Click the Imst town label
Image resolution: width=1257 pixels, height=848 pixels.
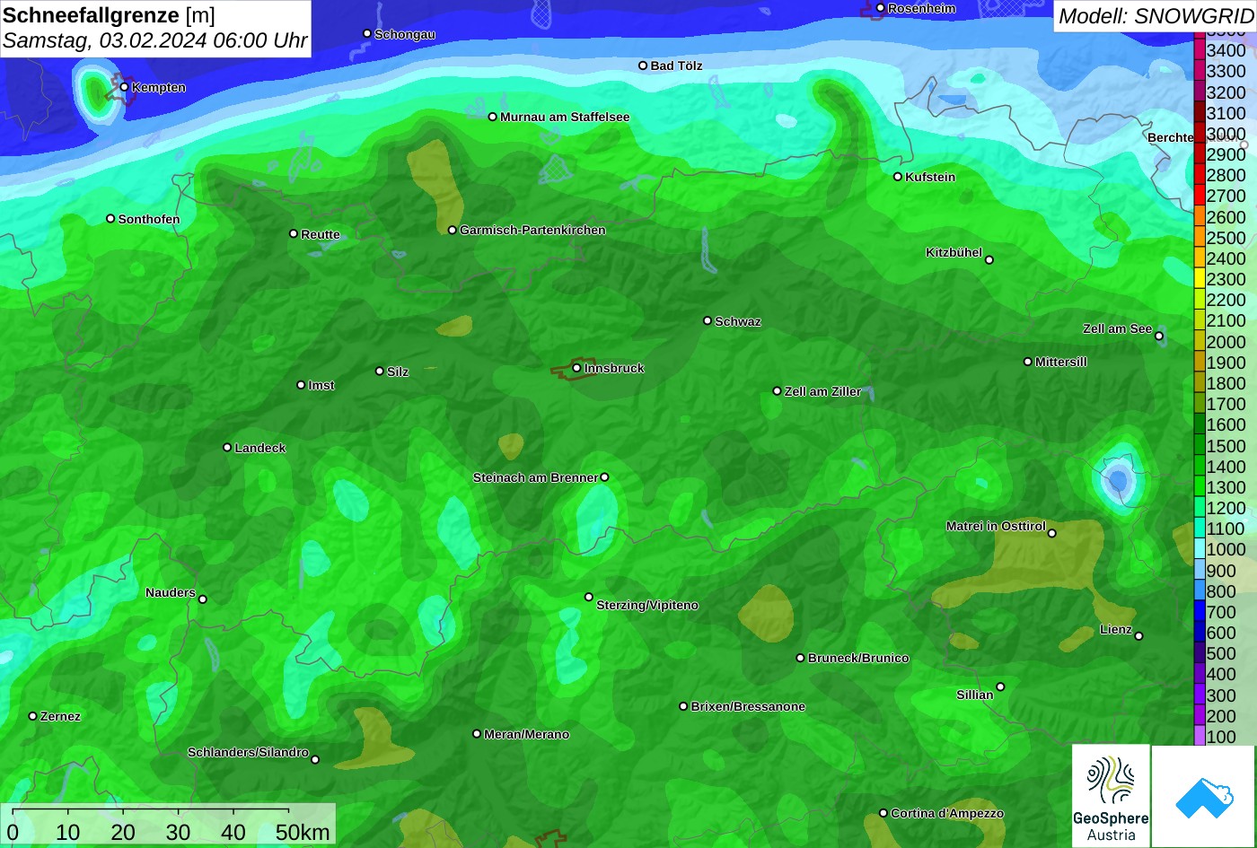click(321, 385)
